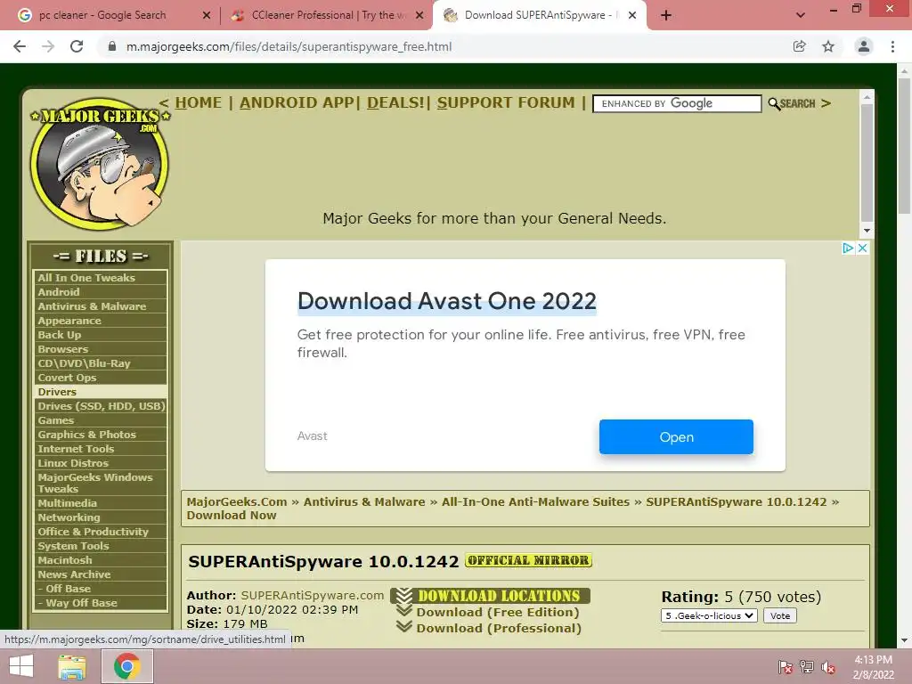Viewport: 912px width, 684px height.
Task: Open the DEALS! navigation link
Action: click(x=395, y=103)
